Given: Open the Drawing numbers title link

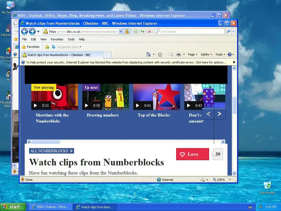Looking at the screenshot, I should (103, 115).
